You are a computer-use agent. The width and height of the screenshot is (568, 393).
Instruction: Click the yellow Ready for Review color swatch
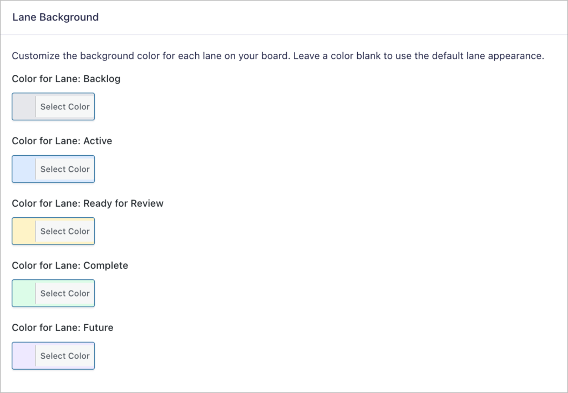pos(24,231)
